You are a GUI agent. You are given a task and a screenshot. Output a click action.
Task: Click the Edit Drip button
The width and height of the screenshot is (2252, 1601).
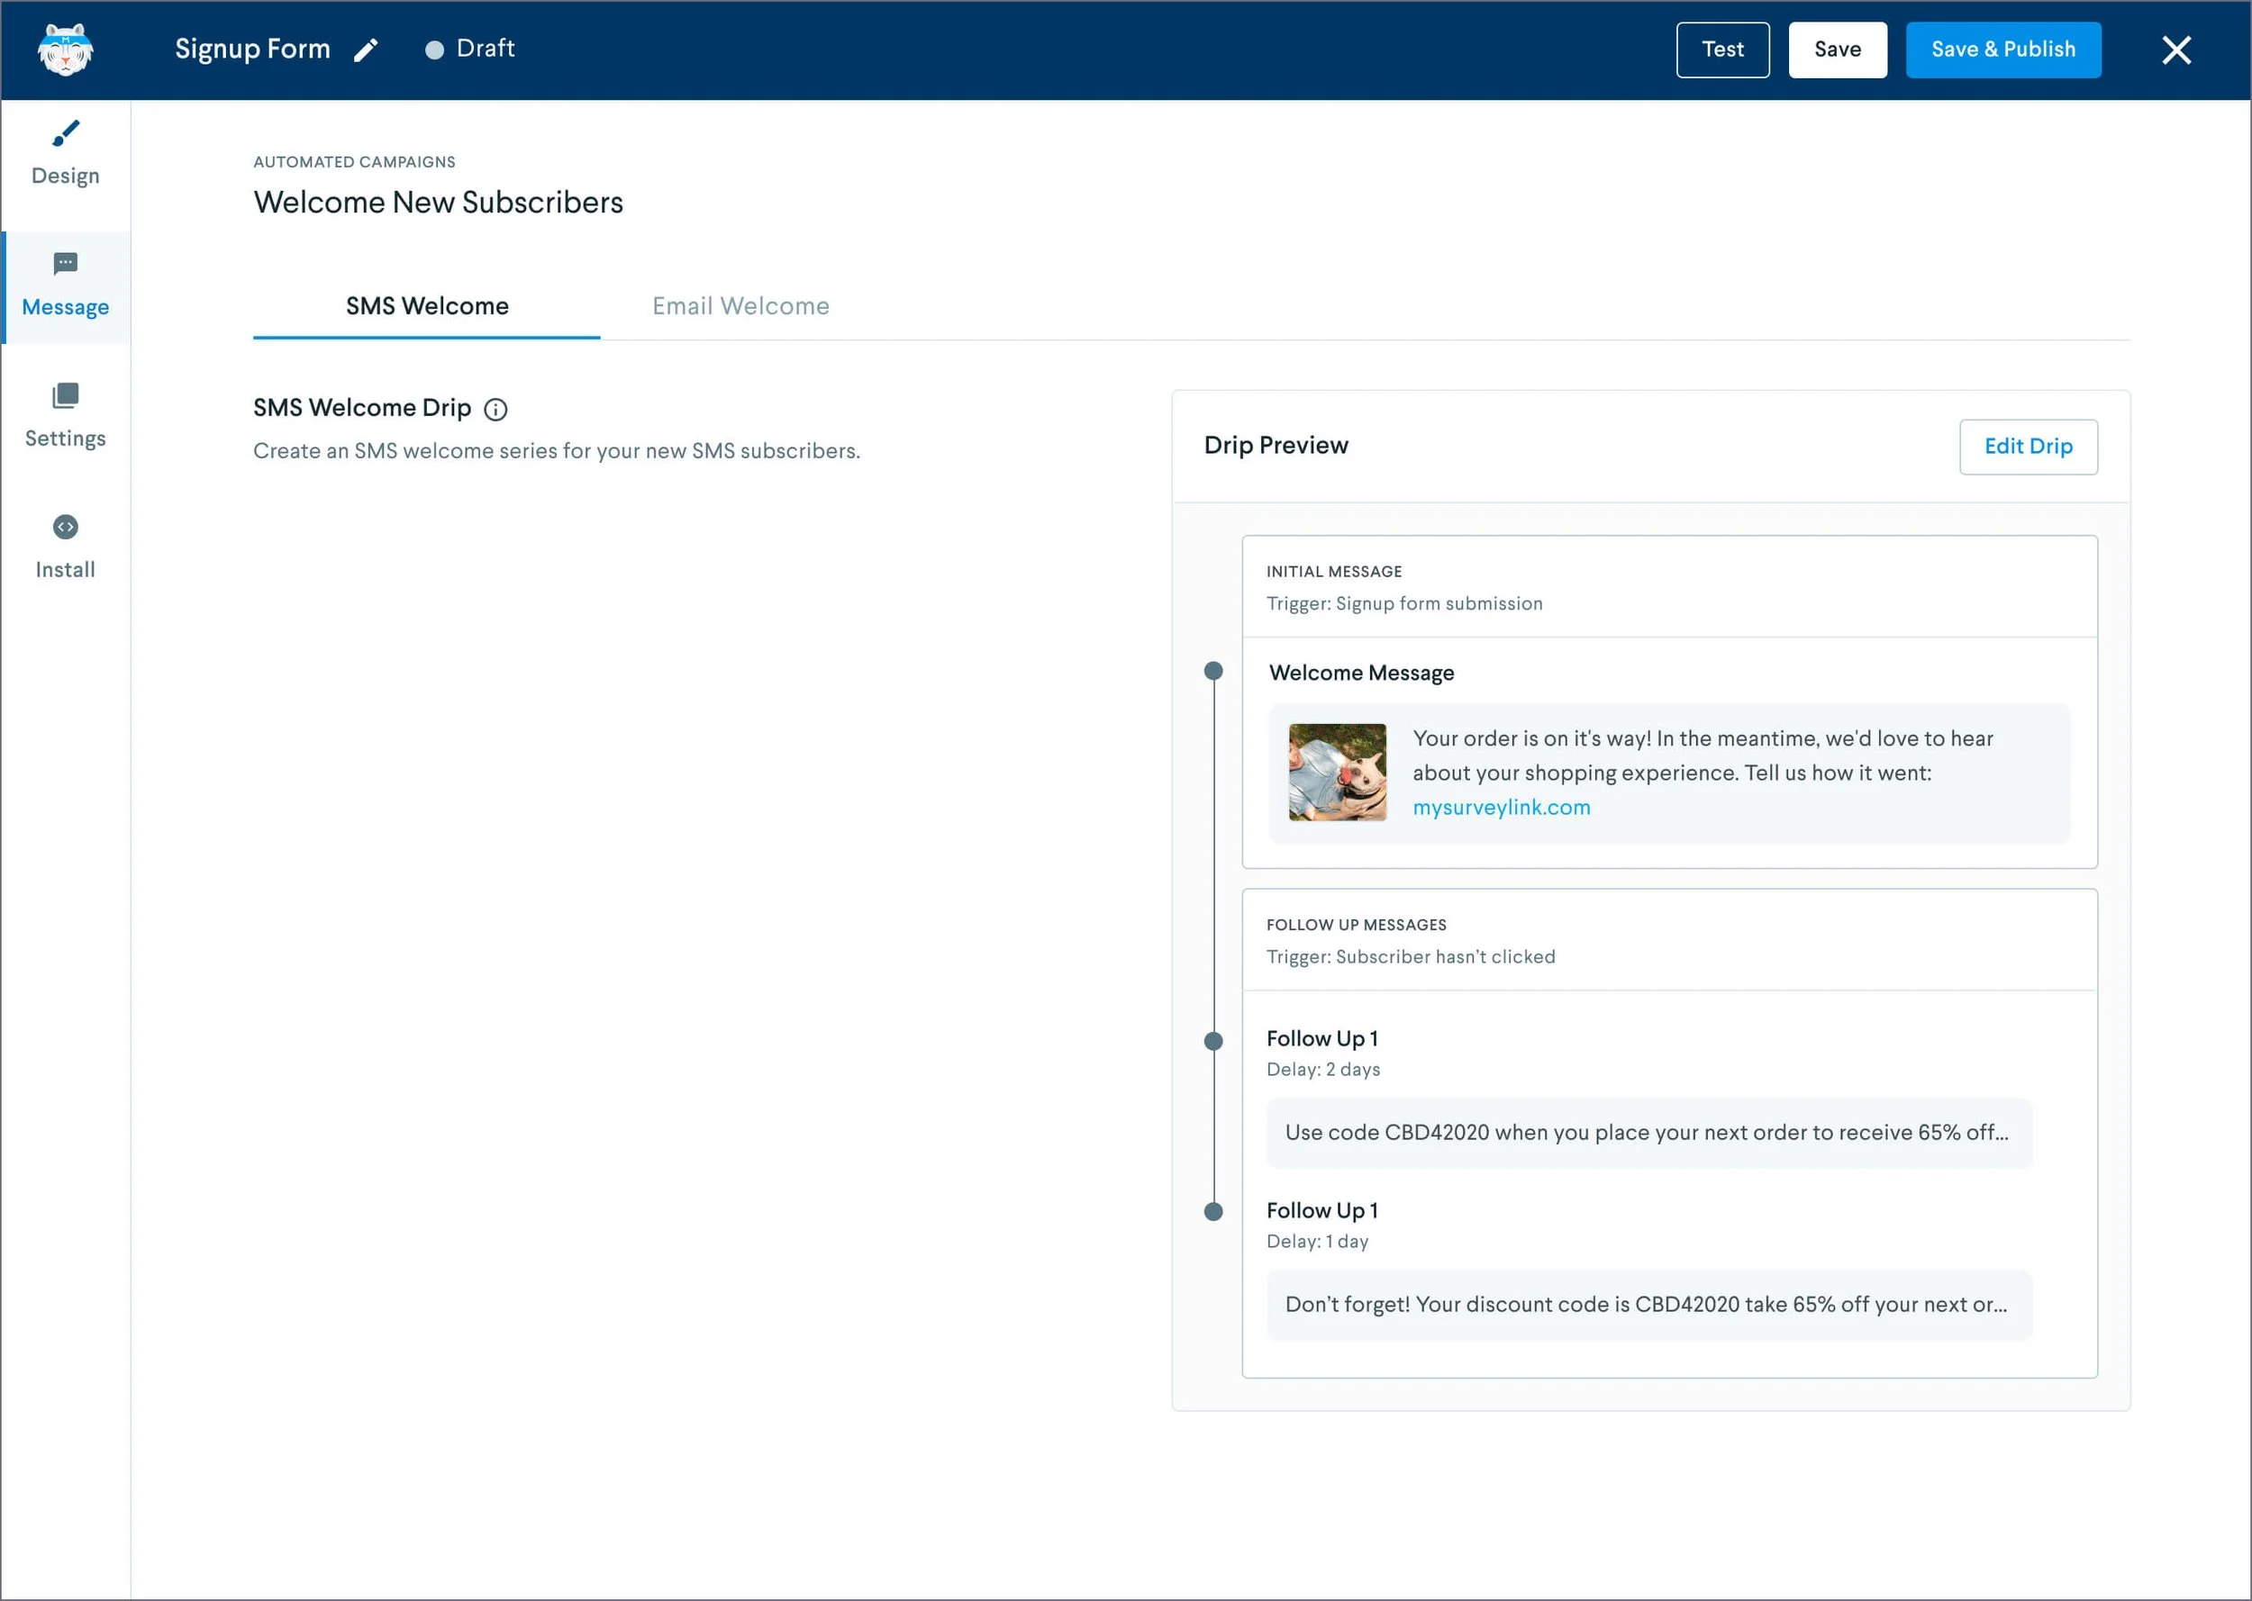point(2029,447)
